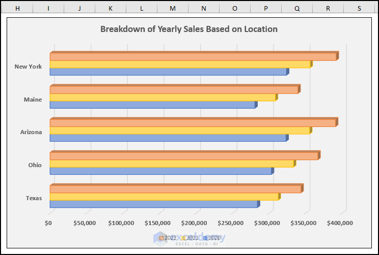Click the Maine axis label
This screenshot has height=255, width=379.
pyautogui.click(x=33, y=100)
